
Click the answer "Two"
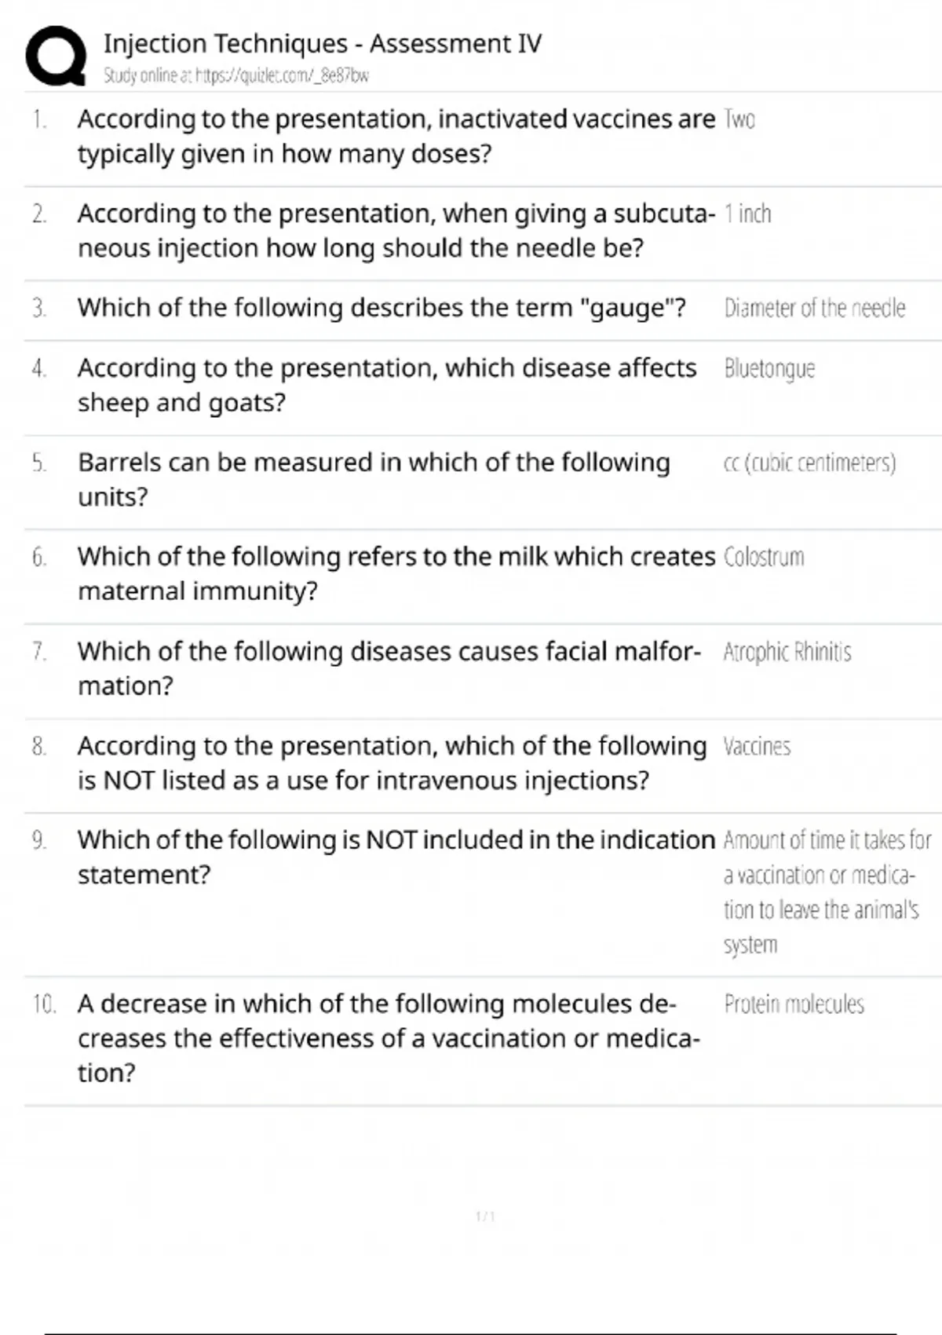click(739, 119)
